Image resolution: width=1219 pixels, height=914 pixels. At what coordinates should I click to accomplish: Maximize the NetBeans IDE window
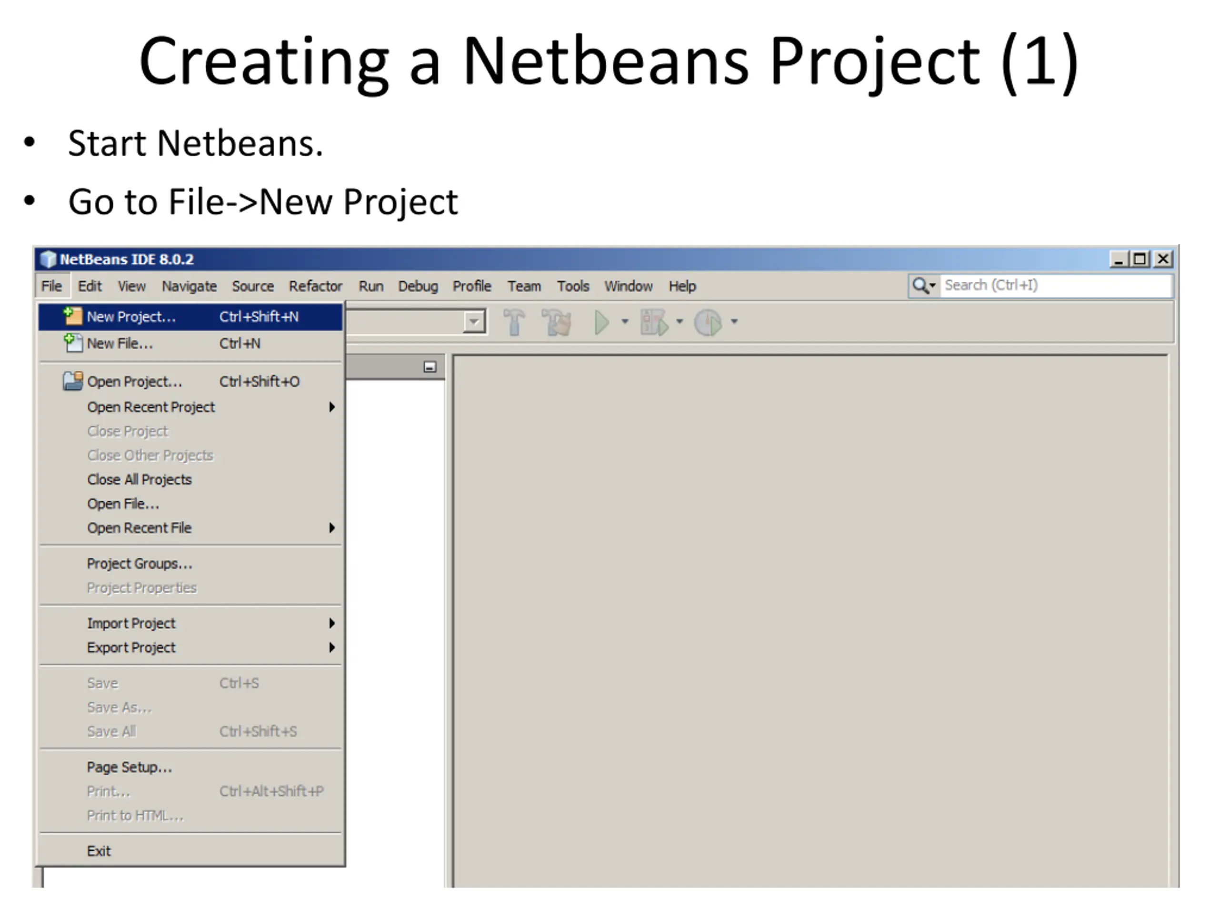(1139, 259)
